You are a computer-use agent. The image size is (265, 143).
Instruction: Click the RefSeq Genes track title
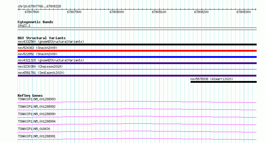tap(30, 96)
